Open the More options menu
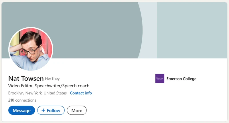Image resolution: width=229 pixels, height=123 pixels. (x=77, y=110)
